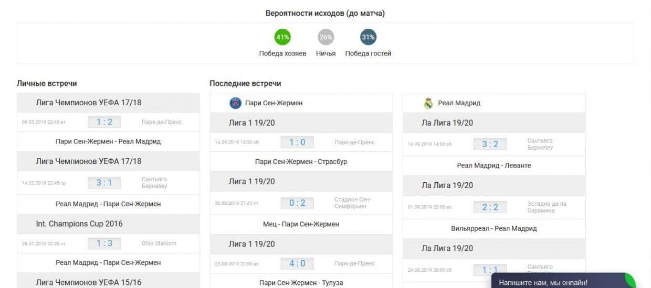This screenshot has width=651, height=288.
Task: Click the date '14.09.2019 14:00 сб'
Action: (x=429, y=144)
